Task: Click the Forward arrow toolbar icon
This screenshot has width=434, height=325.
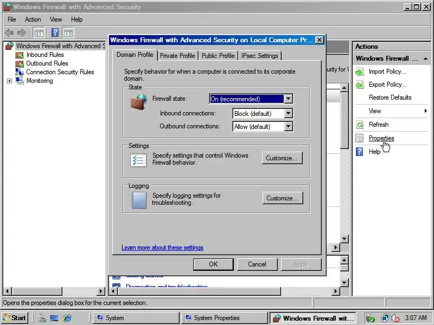Action: (22, 32)
